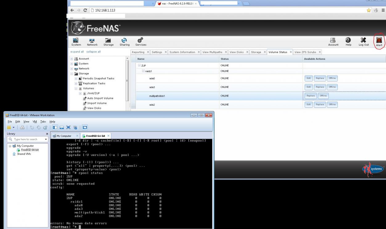Open the Services control icon
Screen dimensions: 386x229
tap(140, 42)
